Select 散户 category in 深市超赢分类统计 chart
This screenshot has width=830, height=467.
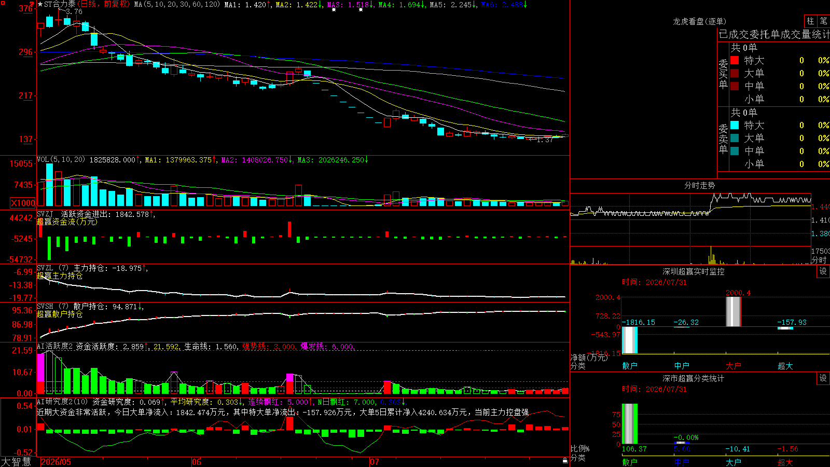coord(630,462)
